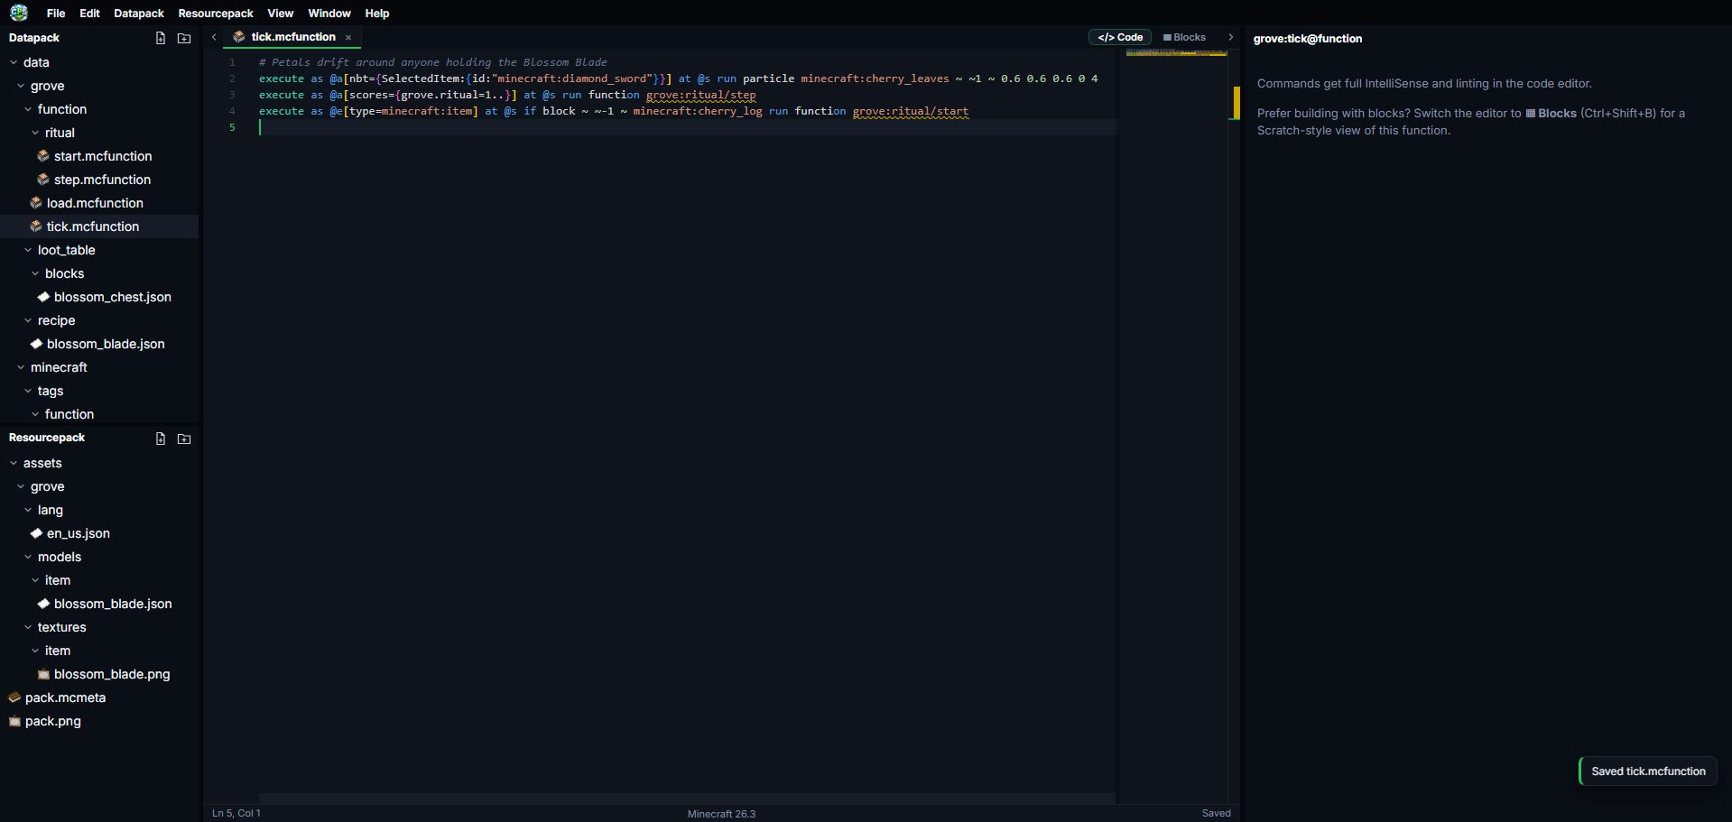Open the Datapack menu
Viewport: 1732px width, 822px height.
pos(139,14)
